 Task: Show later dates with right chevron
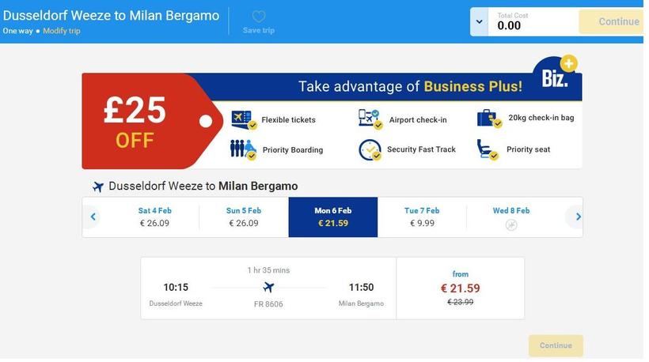[579, 217]
